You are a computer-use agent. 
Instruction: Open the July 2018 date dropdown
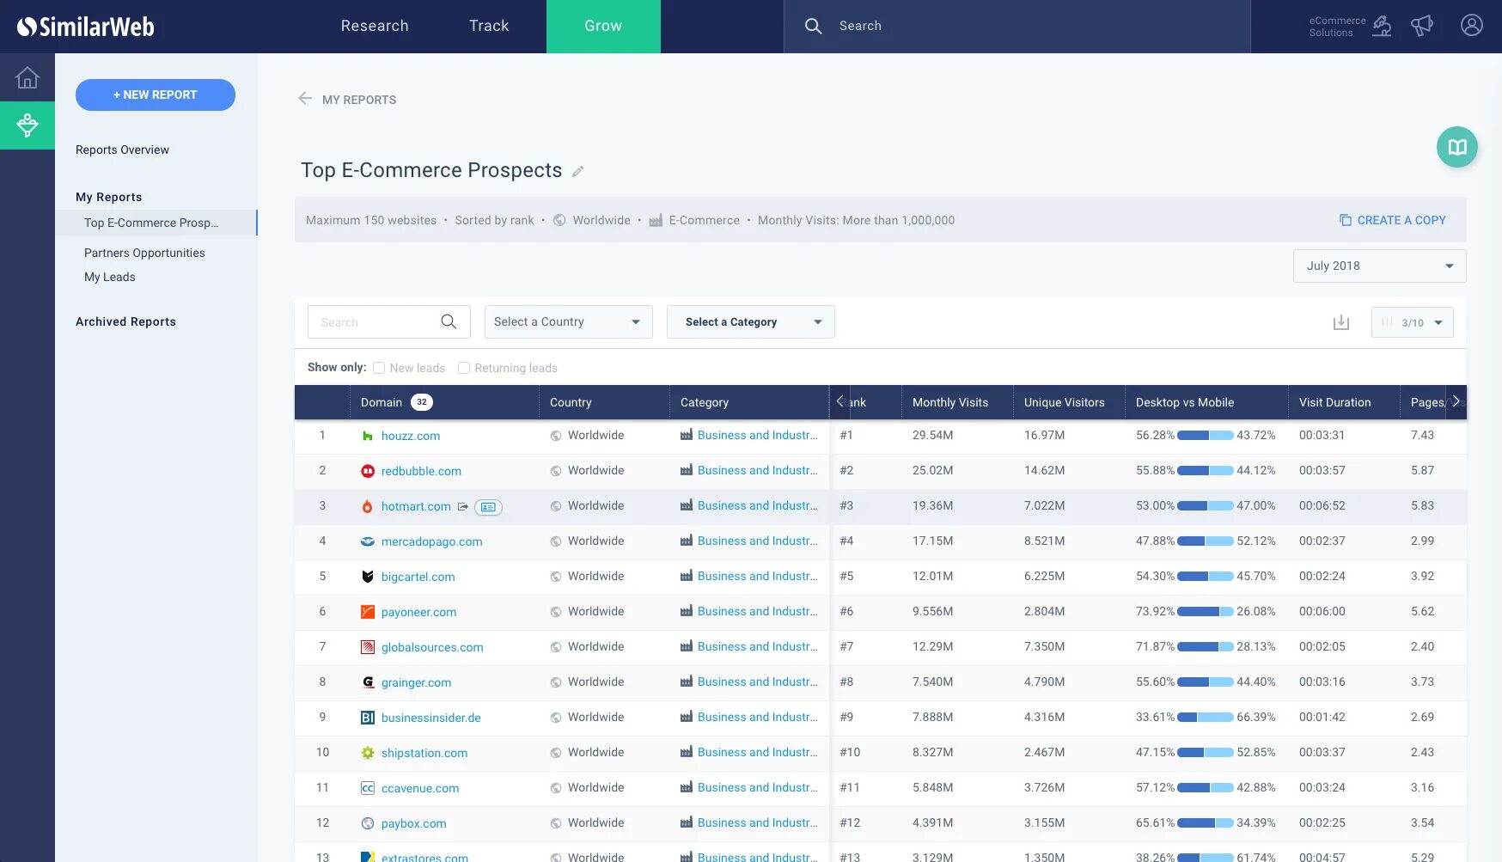tap(1380, 266)
